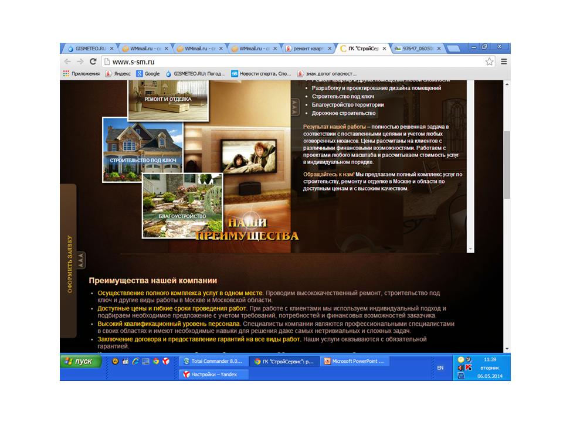Open the 'знак дорог опасност' bookmark
The width and height of the screenshot is (563, 422).
pyautogui.click(x=327, y=74)
